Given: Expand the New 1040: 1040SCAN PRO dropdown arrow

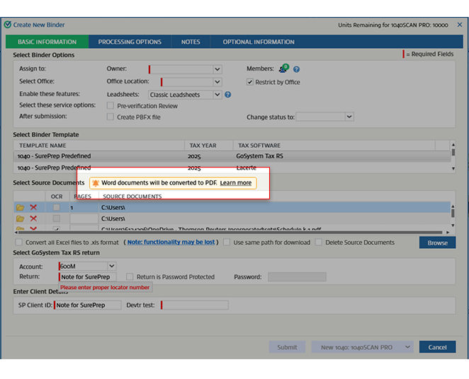Looking at the screenshot, I should [x=407, y=347].
